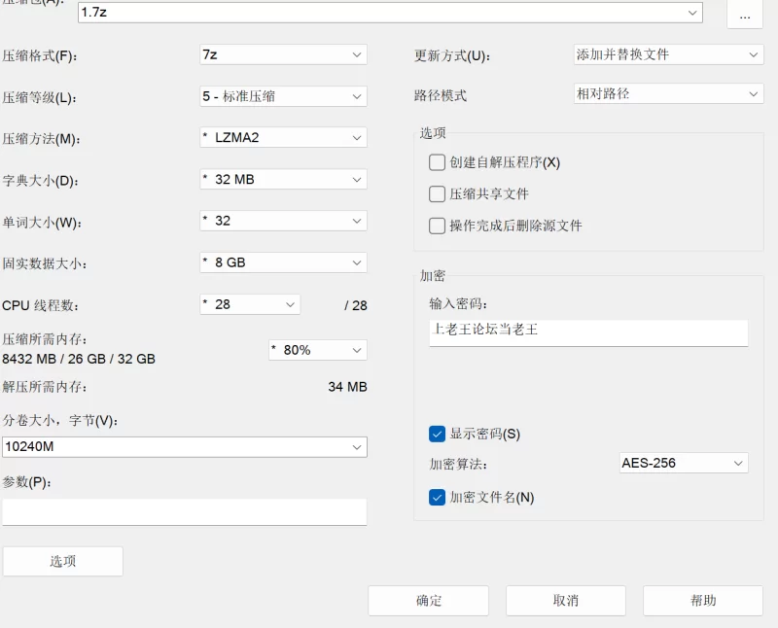
Task: Open the archive format 7z dropdown
Action: [x=283, y=54]
